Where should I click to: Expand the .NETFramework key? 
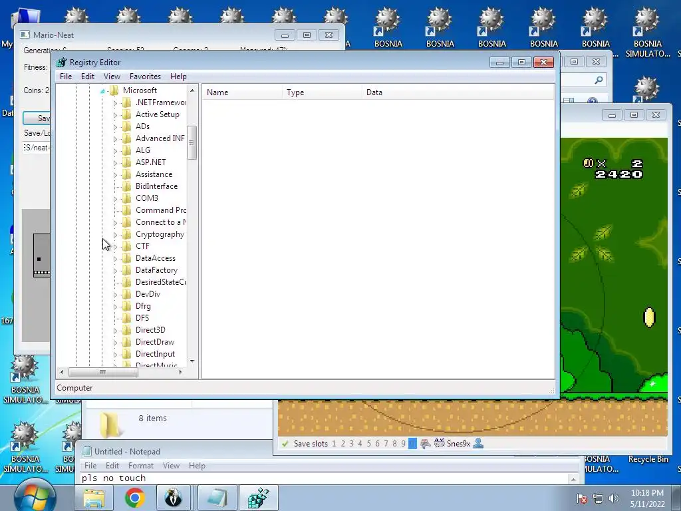click(115, 103)
